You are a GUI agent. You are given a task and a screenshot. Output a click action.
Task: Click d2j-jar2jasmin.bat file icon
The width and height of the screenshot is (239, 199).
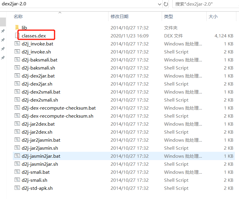[x=17, y=140]
